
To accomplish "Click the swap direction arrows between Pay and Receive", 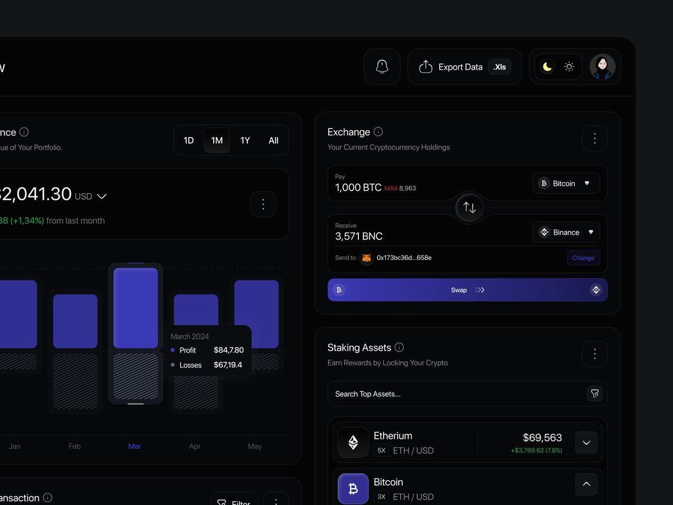I will pyautogui.click(x=469, y=207).
